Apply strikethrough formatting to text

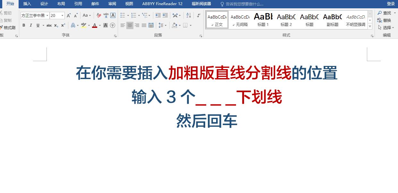[x=49, y=25]
